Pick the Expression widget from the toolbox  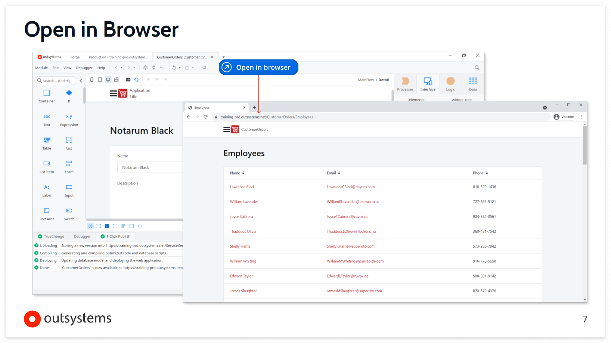(x=69, y=120)
